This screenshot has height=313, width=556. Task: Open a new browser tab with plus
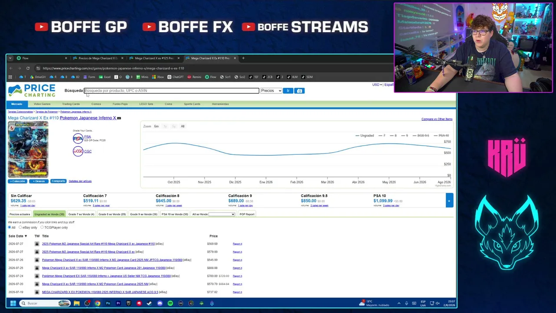point(243,58)
